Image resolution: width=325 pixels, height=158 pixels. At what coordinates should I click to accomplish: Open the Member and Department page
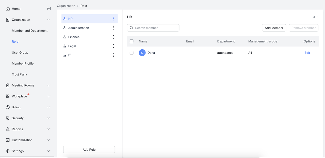pos(30,31)
